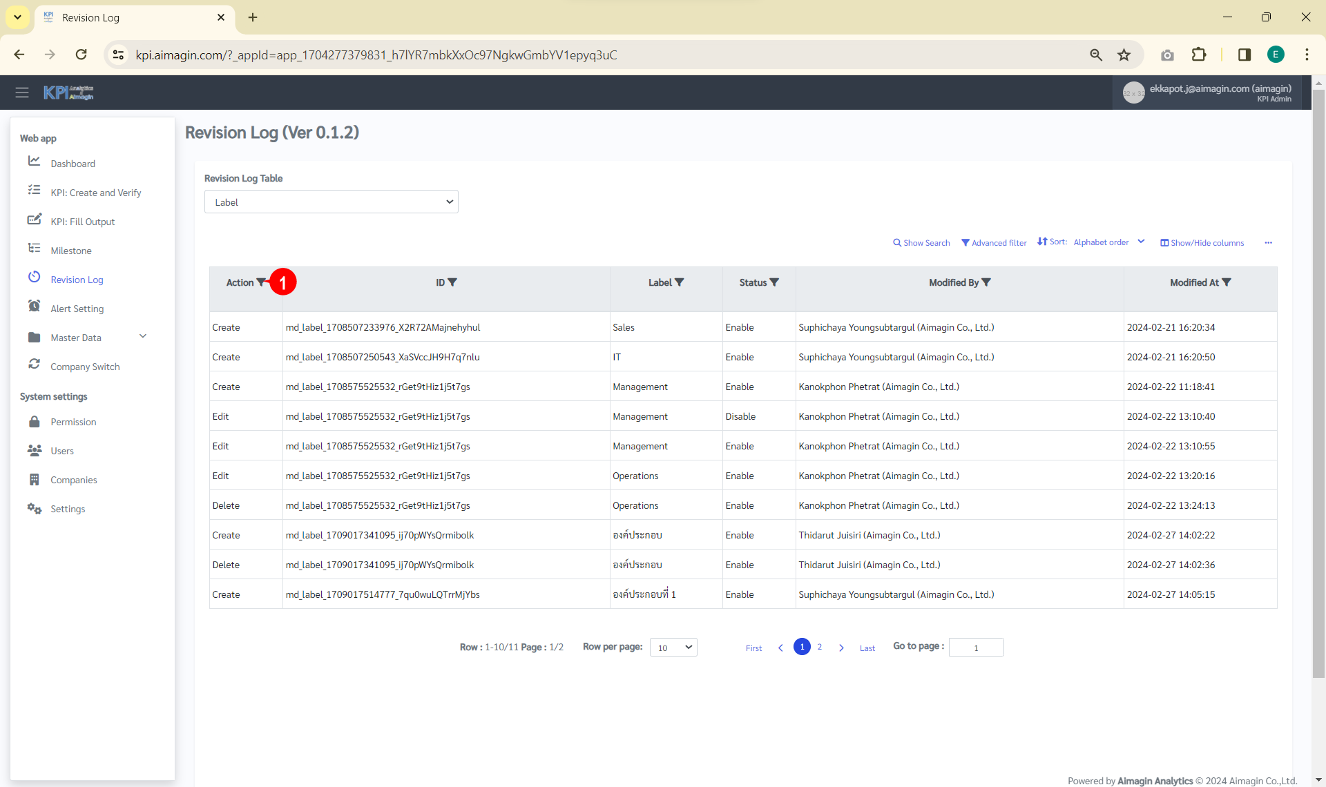
Task: Click the Label column filter icon
Action: click(680, 282)
